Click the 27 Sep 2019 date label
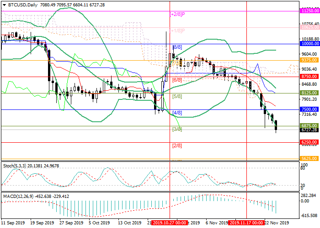This screenshot has width=320, height=228. pos(72,223)
